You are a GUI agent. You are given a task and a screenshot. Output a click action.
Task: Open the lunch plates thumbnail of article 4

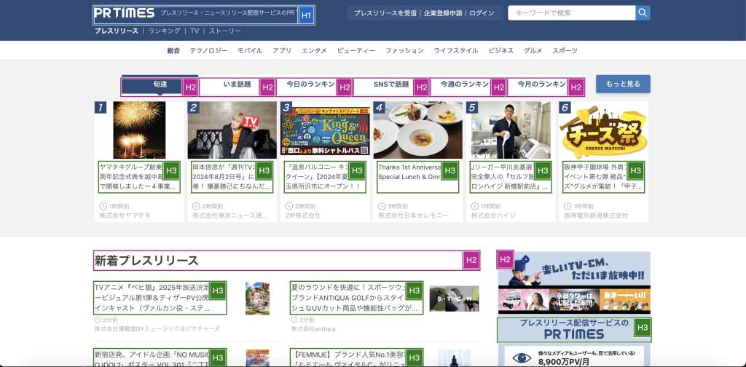point(417,130)
